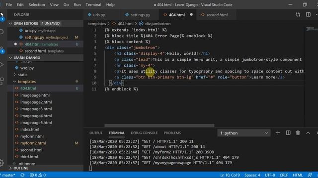Switch to the Problems panel tab
Image resolution: width=318 pixels, height=178 pixels.
point(172,133)
